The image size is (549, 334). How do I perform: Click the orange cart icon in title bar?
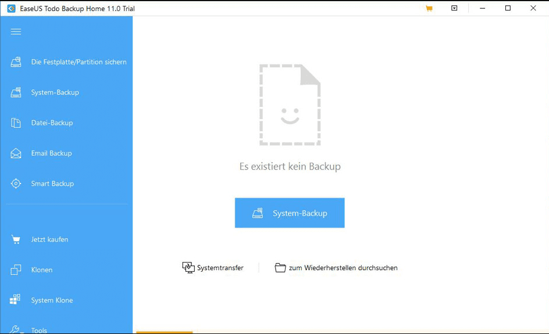pyautogui.click(x=429, y=8)
